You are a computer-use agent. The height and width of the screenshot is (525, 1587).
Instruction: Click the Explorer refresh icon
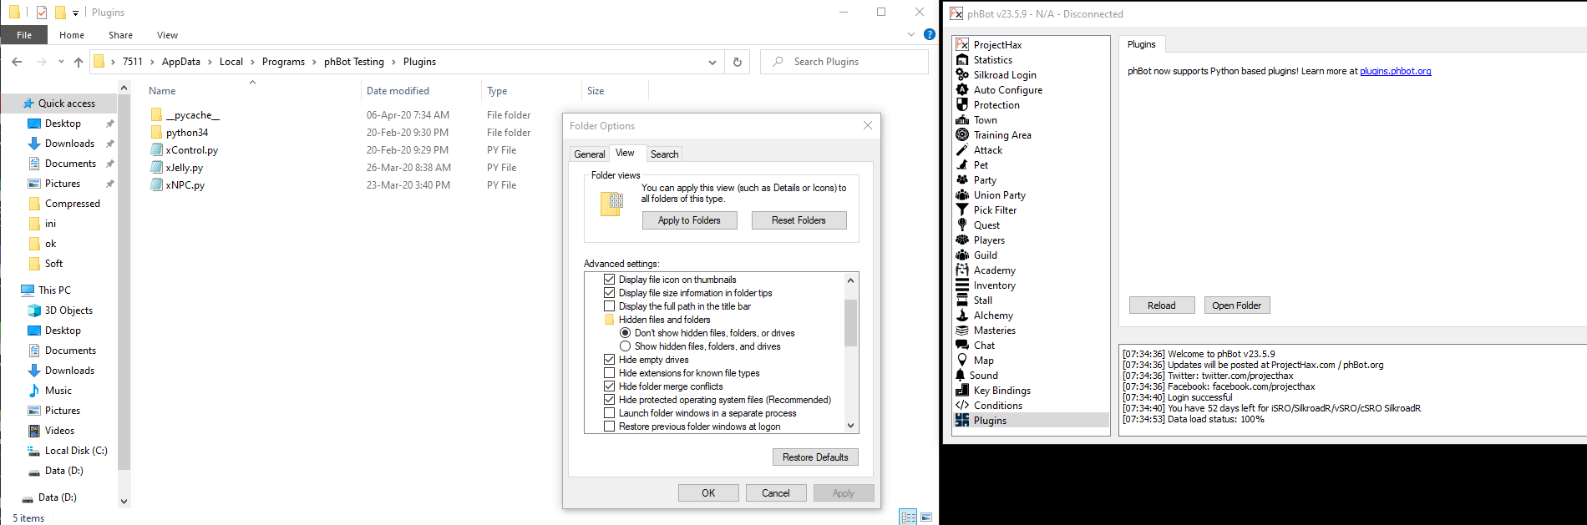[x=737, y=62]
